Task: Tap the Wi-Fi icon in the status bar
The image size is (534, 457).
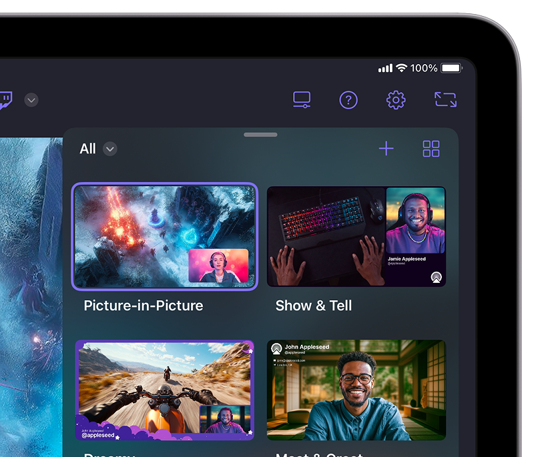Action: pyautogui.click(x=401, y=68)
